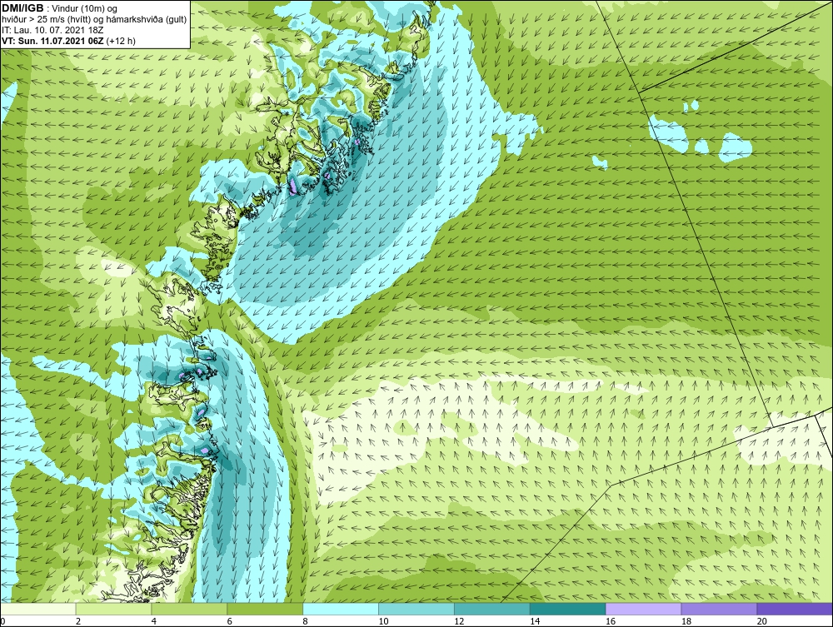Click the '(+12 h)' forecast offset text
Viewport: 833px width, 627px height.
coord(121,41)
